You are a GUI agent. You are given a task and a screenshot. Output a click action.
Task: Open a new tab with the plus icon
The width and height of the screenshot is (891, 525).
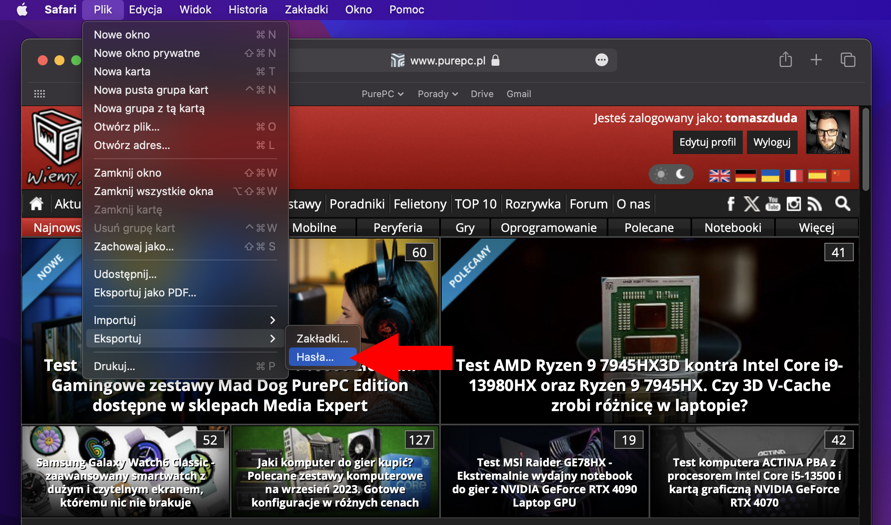coord(816,60)
